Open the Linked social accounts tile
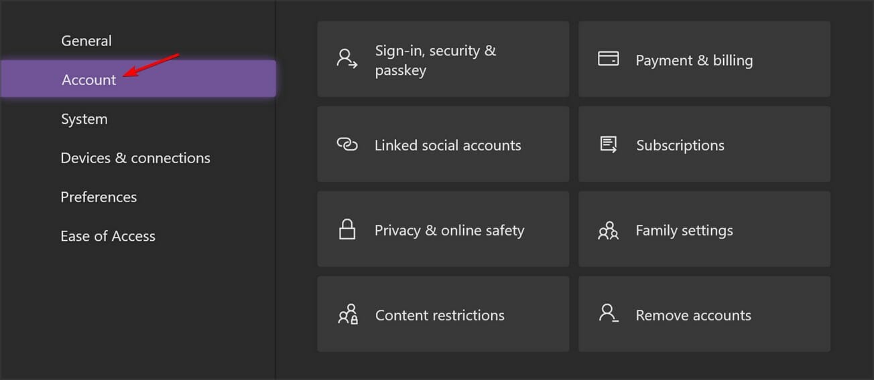 443,144
